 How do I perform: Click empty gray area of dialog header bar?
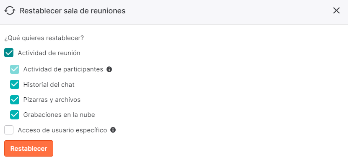[222, 11]
